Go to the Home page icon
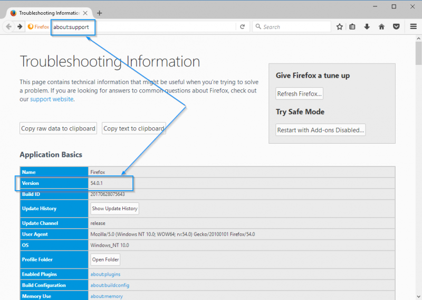 381,27
